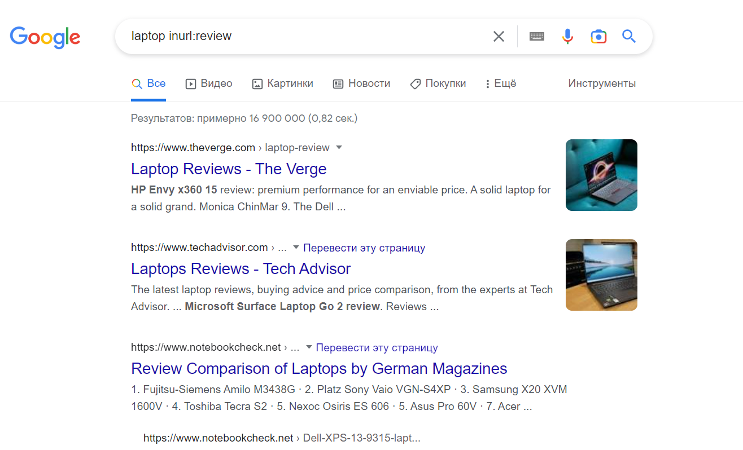Click the notebookcheck.net Dell-XPS-13-9315 sub-result URL
The height and width of the screenshot is (450, 743).
pyautogui.click(x=282, y=438)
